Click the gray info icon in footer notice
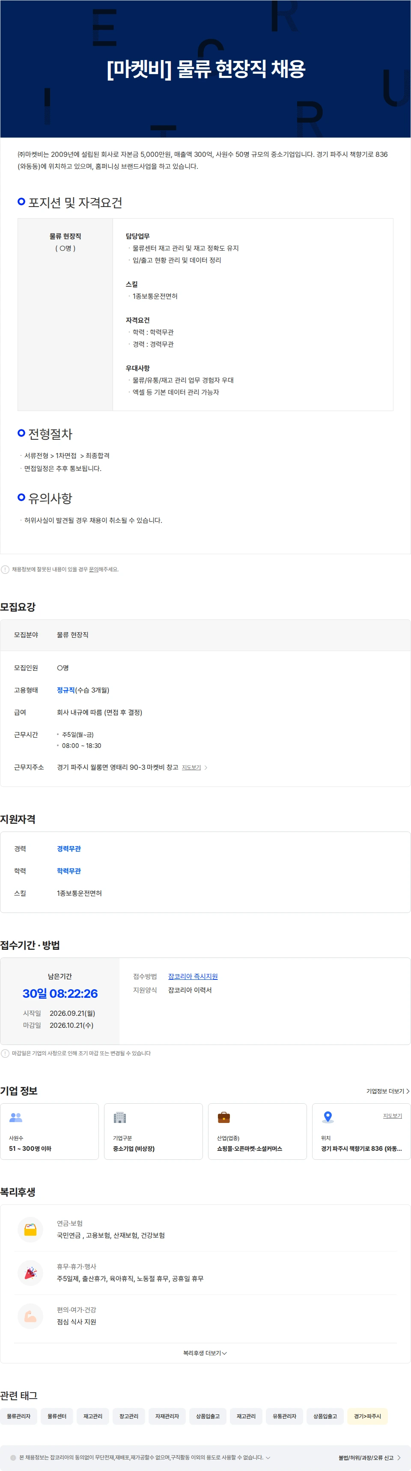 [13, 1457]
